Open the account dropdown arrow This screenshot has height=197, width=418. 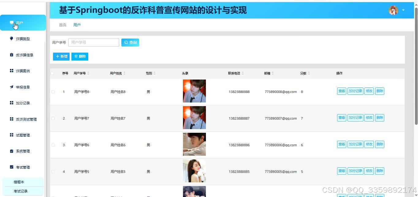click(403, 10)
